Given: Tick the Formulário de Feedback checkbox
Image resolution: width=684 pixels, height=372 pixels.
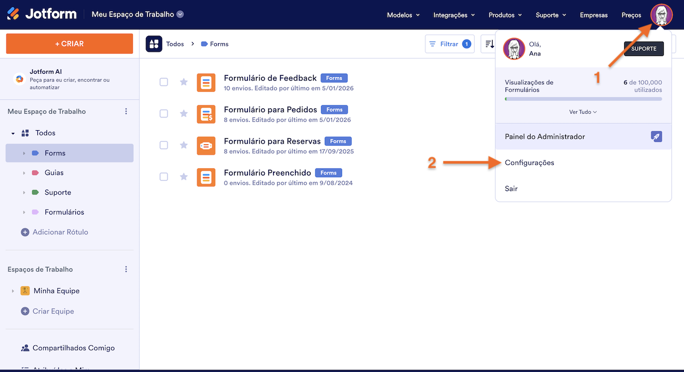Looking at the screenshot, I should (x=164, y=82).
